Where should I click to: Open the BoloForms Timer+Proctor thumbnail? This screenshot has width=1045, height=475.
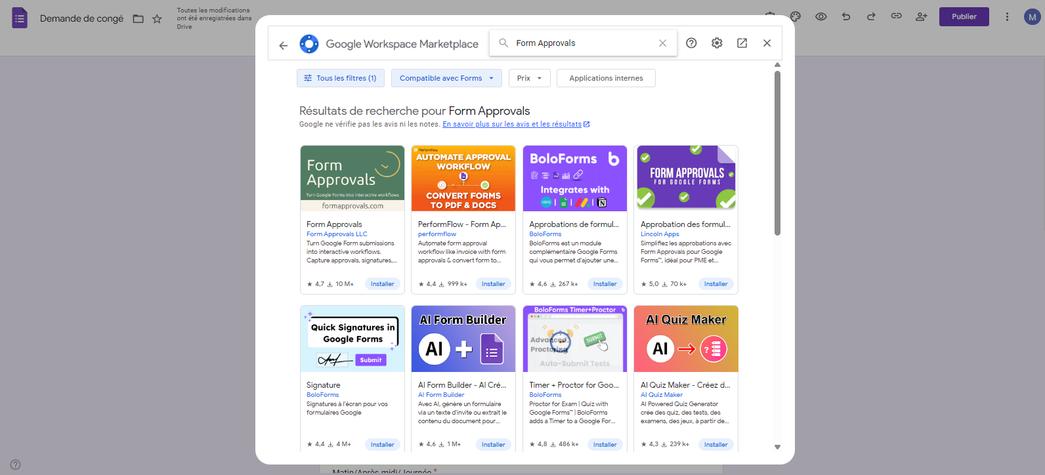coord(575,339)
